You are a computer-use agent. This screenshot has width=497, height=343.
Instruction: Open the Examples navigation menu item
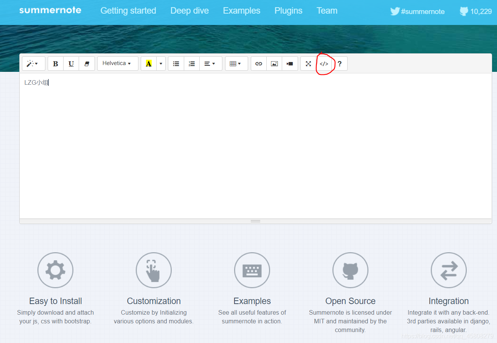pos(242,11)
